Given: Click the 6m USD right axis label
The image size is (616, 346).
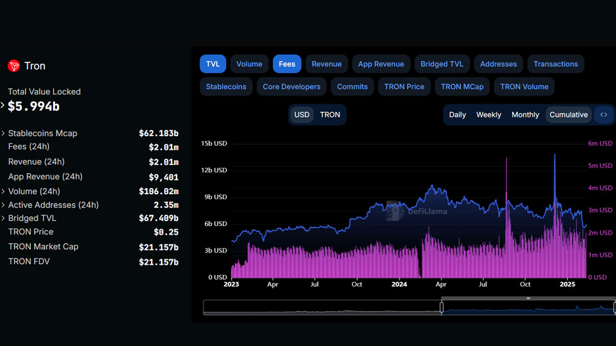Looking at the screenshot, I should 600,144.
